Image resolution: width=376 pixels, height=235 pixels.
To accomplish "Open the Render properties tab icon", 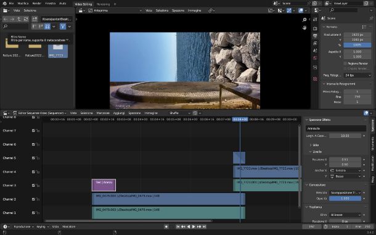I will pos(315,28).
